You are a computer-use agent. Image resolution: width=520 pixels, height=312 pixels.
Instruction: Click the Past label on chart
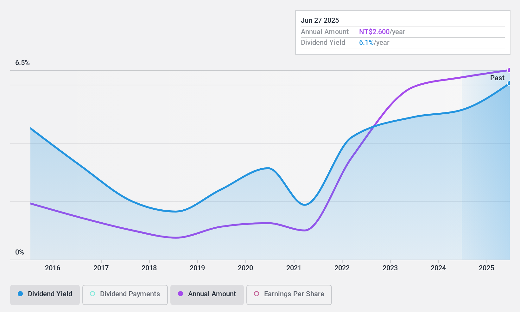pyautogui.click(x=497, y=78)
